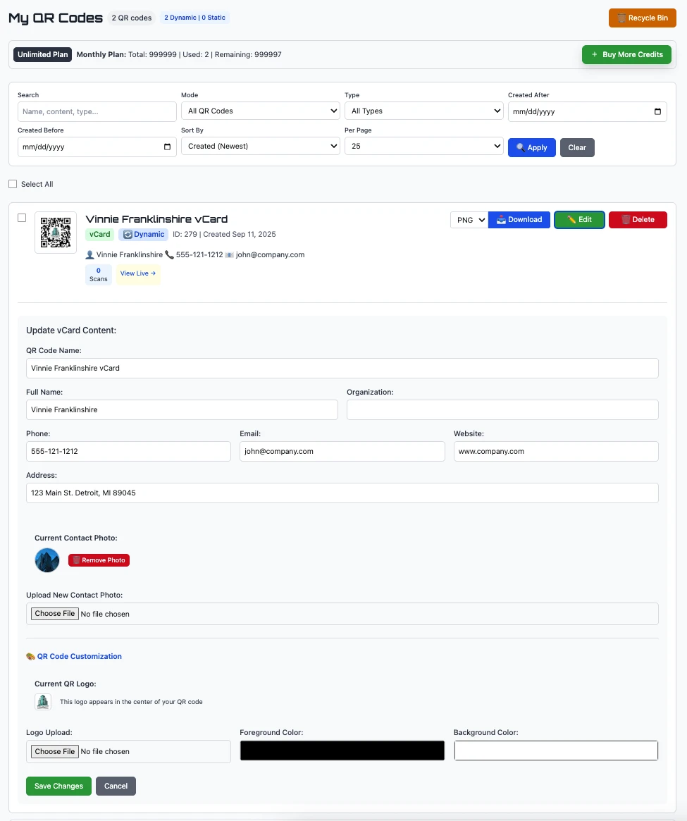
Task: Open the Mode dropdown showing All QR Codes
Action: tap(260, 111)
